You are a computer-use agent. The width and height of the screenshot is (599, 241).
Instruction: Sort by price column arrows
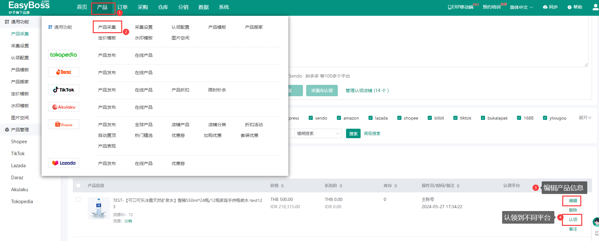tap(282, 186)
